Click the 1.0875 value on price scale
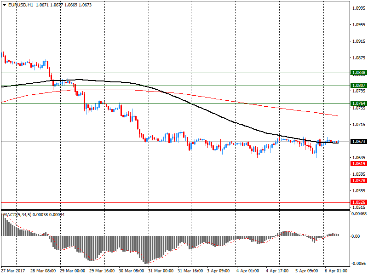Viewport: 368px width, 276px height. pos(358,58)
